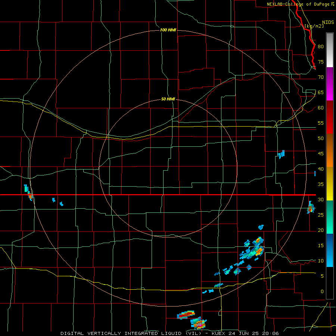Click the NIDS label above the scale
This screenshot has width=336, height=336.
(328, 22)
